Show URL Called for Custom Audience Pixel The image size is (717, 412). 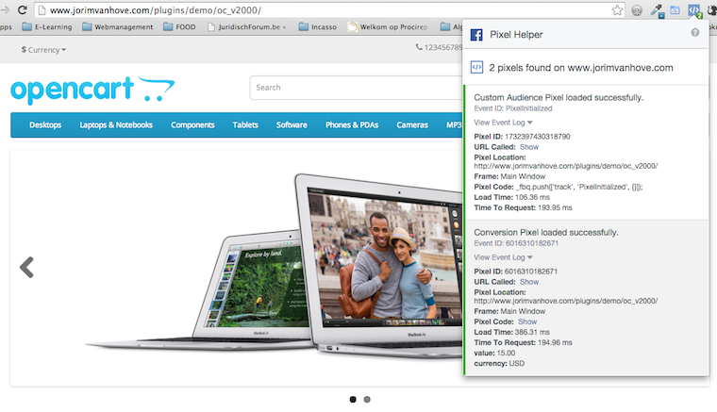pos(529,147)
